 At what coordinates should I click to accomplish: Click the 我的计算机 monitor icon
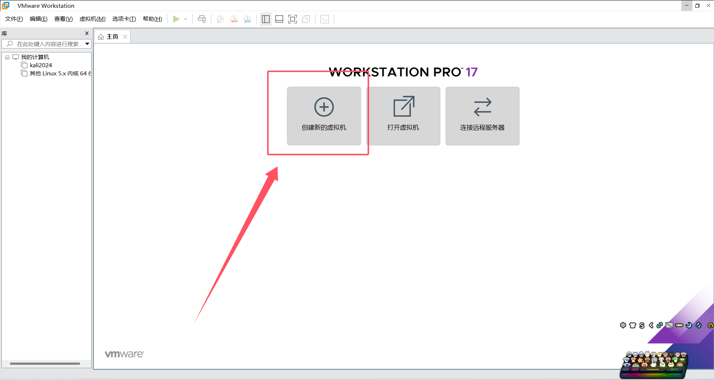[16, 57]
